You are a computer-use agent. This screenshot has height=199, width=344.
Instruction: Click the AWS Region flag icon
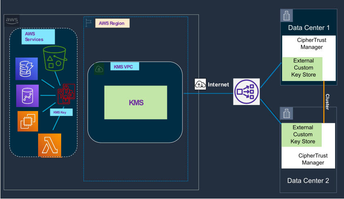[89, 23]
